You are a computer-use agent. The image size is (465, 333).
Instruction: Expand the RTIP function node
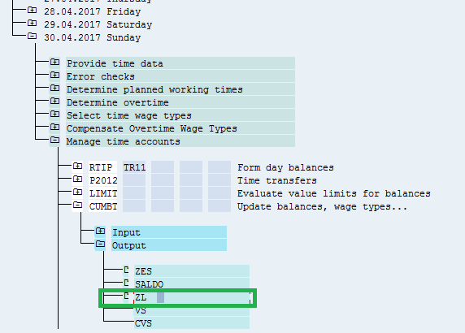tap(78, 166)
